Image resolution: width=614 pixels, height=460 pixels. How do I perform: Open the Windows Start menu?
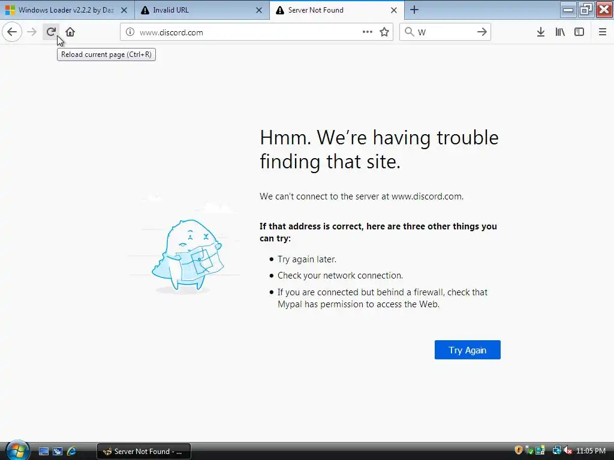point(17,450)
